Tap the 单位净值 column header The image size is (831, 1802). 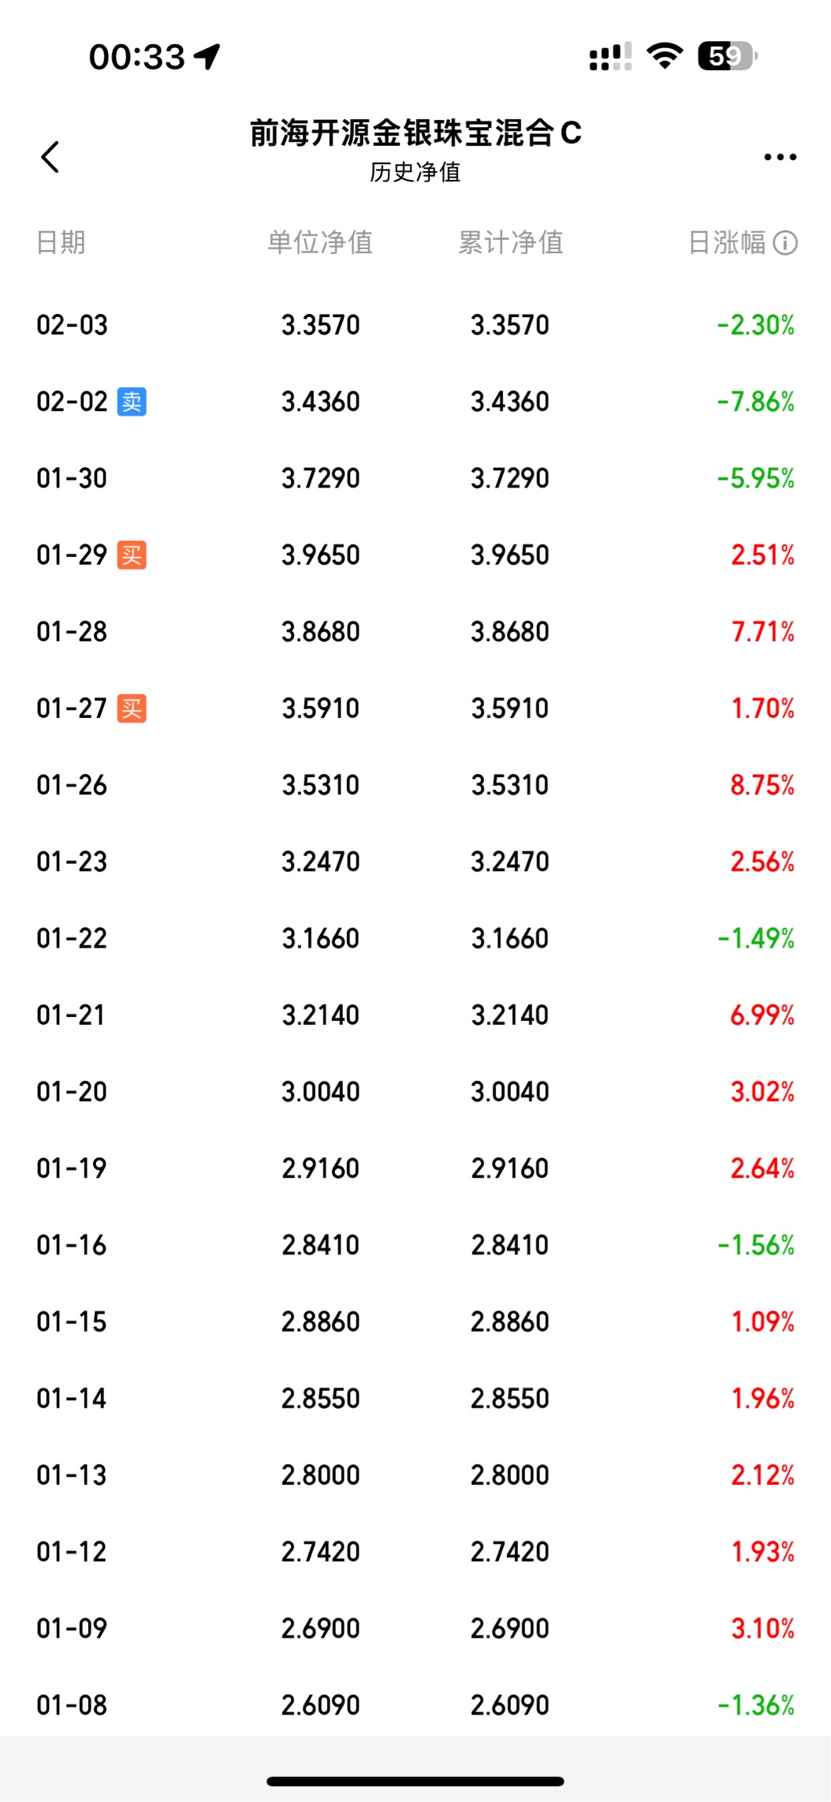320,242
